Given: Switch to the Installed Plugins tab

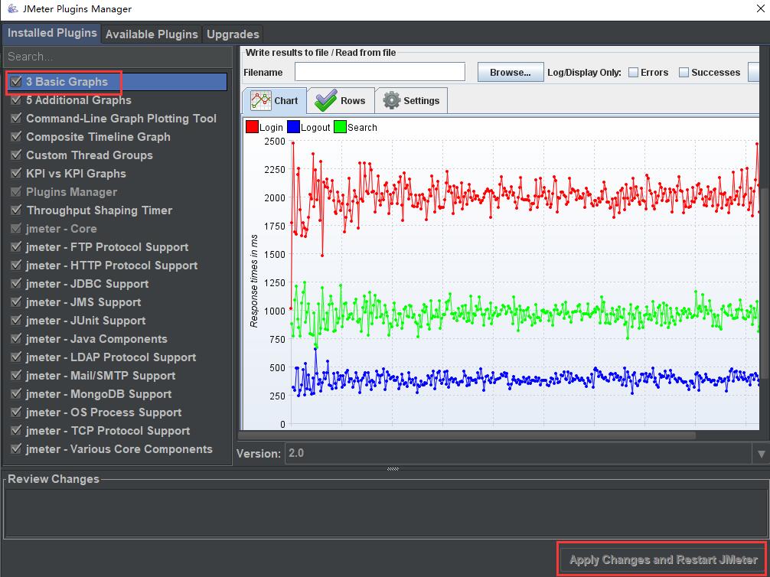Looking at the screenshot, I should [x=52, y=33].
